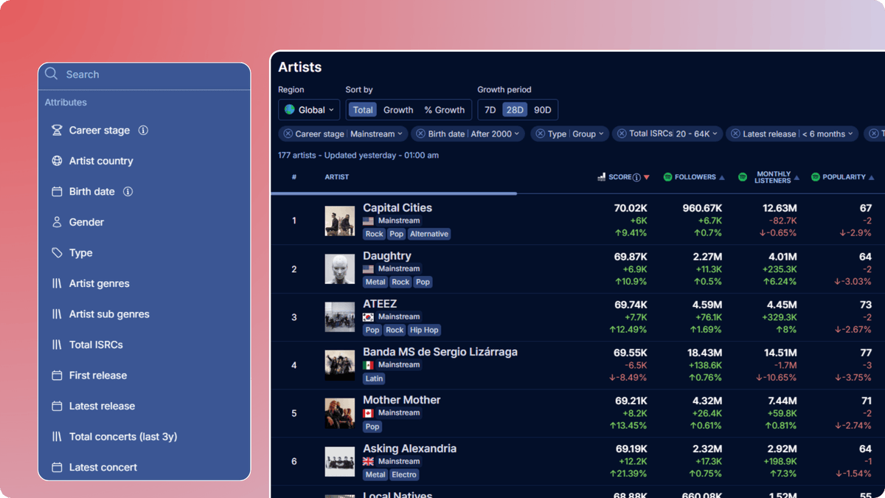Sort by Total
This screenshot has height=498, width=885.
point(363,110)
